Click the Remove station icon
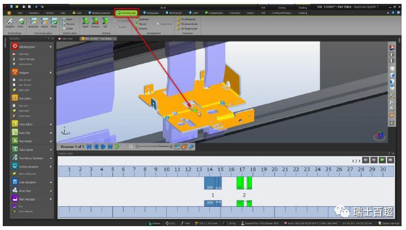406x230 pixels. (x=96, y=22)
